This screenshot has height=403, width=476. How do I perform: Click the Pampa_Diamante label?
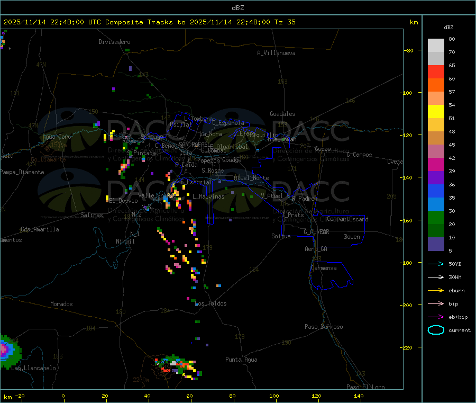[22, 172]
